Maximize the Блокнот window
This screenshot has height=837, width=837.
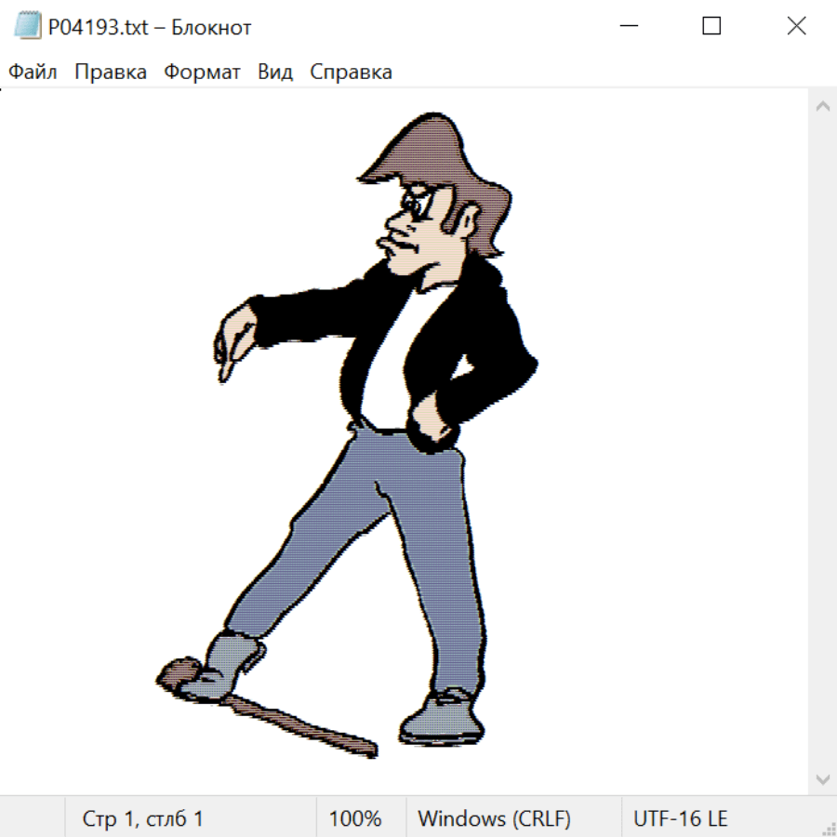click(711, 27)
